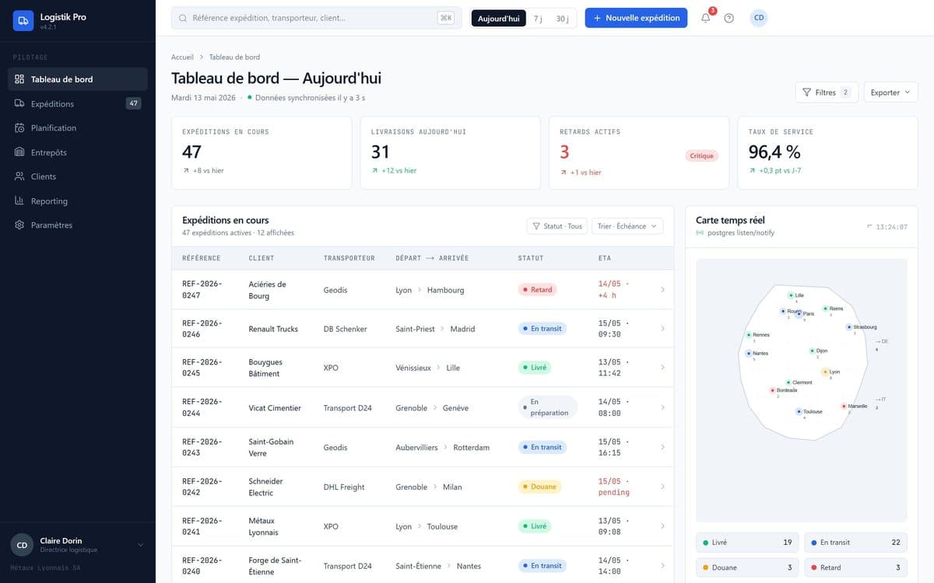Click the Reporting chart icon
The height and width of the screenshot is (583, 934).
click(x=19, y=201)
